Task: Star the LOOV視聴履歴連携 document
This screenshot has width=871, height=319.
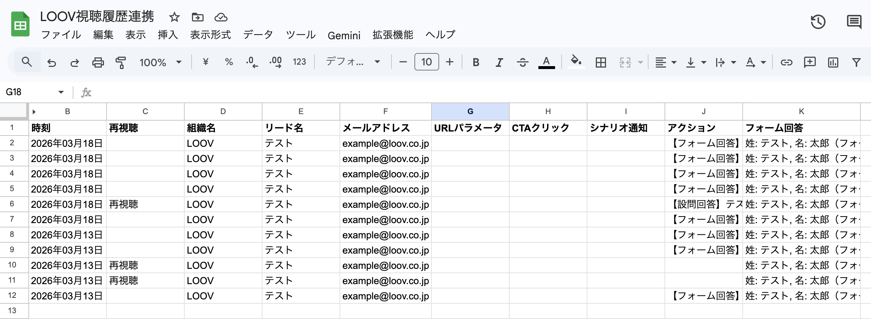Action: (x=174, y=17)
